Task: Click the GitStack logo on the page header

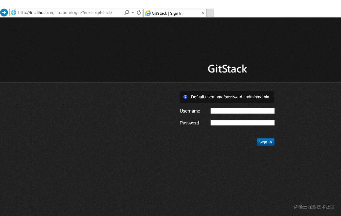Action: 227,69
